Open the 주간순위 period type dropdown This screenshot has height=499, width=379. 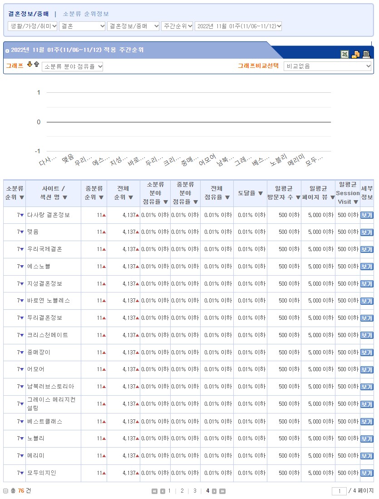pyautogui.click(x=177, y=26)
